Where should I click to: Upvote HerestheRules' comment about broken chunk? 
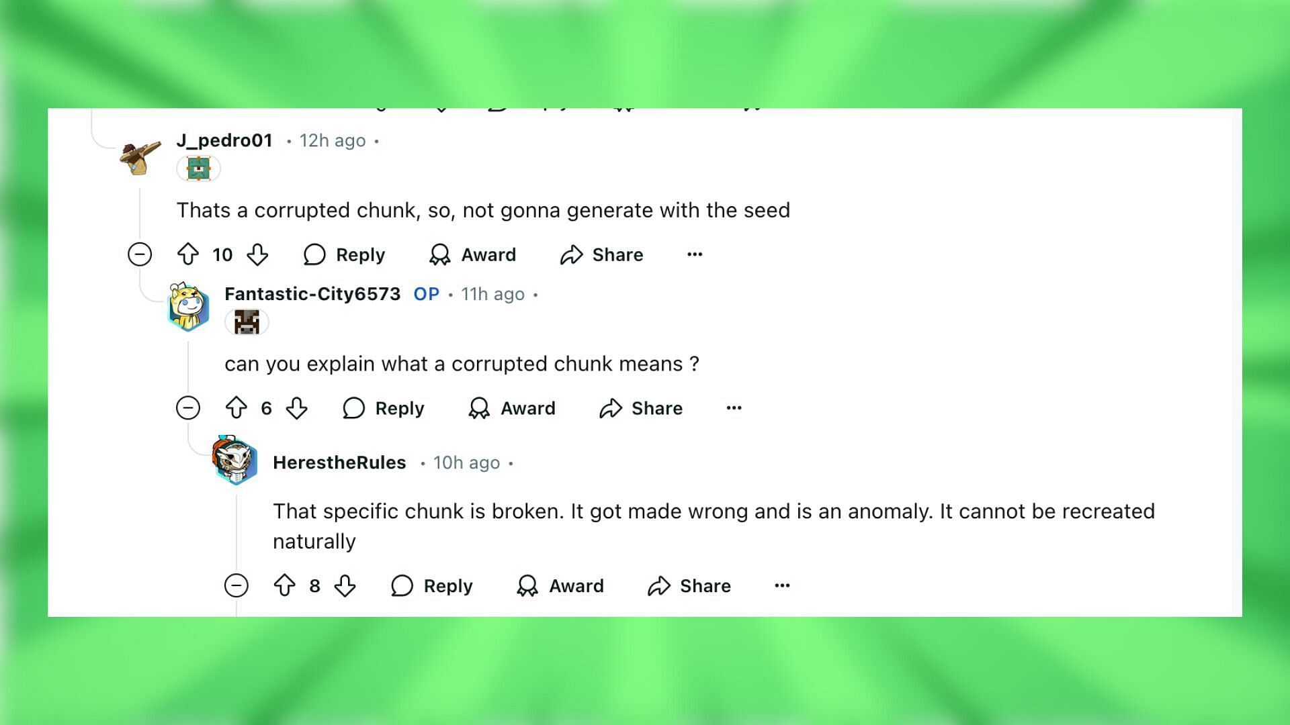tap(284, 585)
